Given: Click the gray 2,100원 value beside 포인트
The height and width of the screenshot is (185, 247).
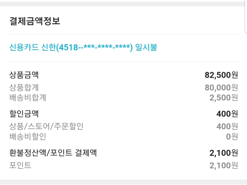Looking at the screenshot, I should point(224,165).
